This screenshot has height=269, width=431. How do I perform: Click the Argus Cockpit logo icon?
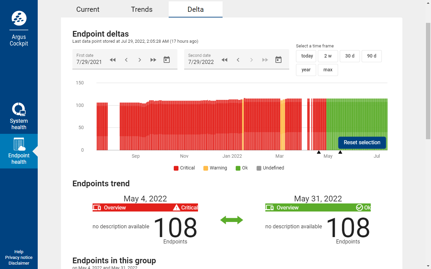click(x=19, y=19)
